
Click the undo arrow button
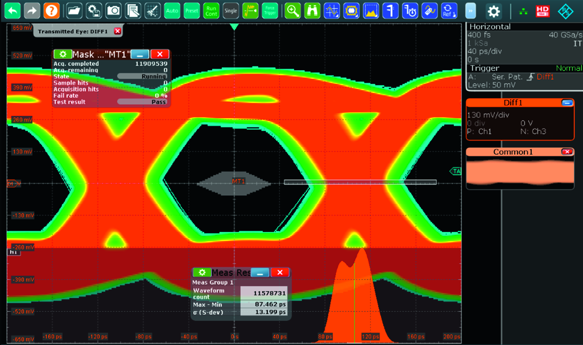point(12,11)
